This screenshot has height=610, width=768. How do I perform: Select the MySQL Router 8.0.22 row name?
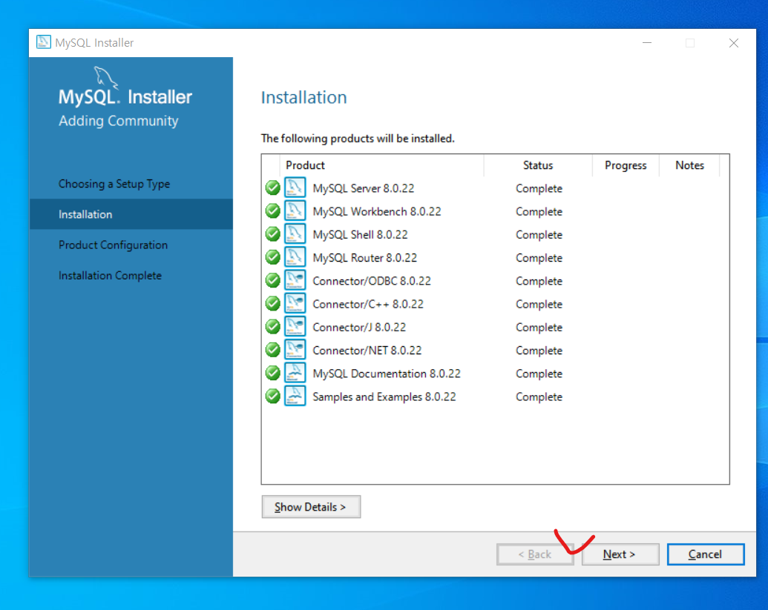pyautogui.click(x=365, y=258)
